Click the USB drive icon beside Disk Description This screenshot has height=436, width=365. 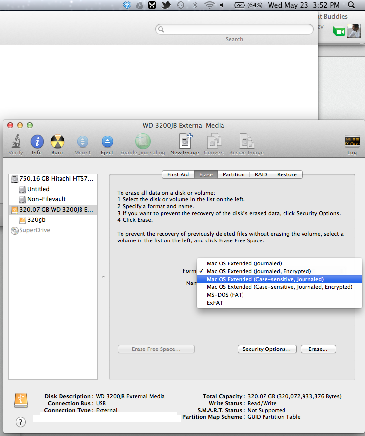tap(21, 400)
